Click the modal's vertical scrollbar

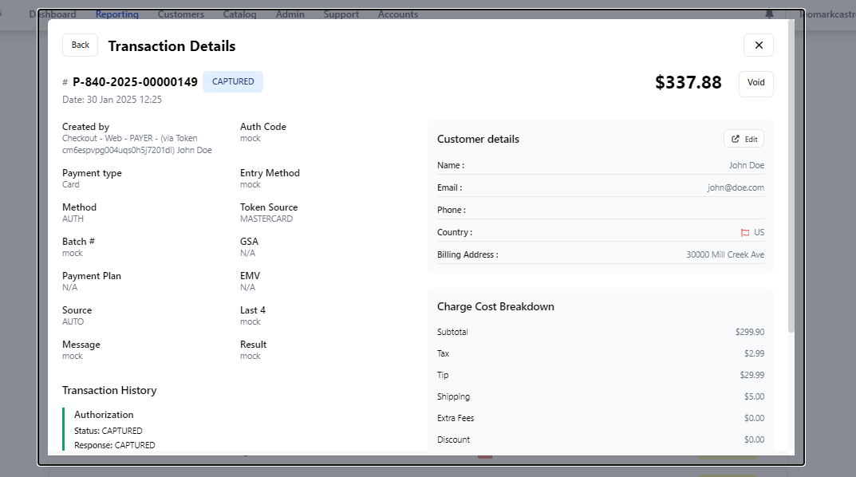[x=791, y=175]
